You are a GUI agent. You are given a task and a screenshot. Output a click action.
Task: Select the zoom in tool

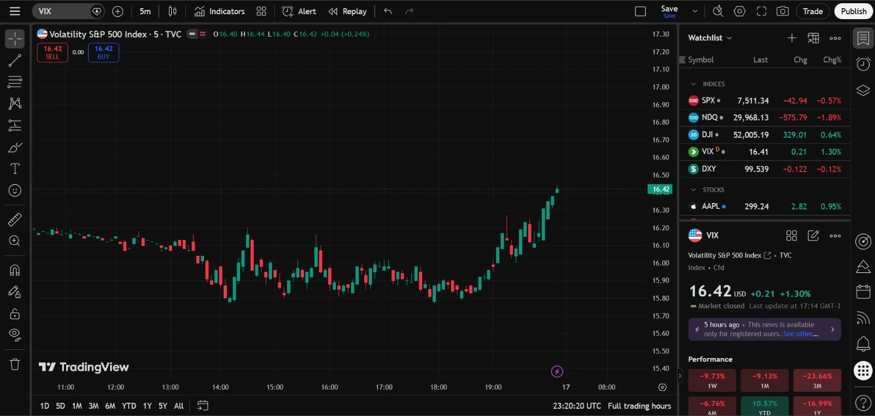pos(15,241)
